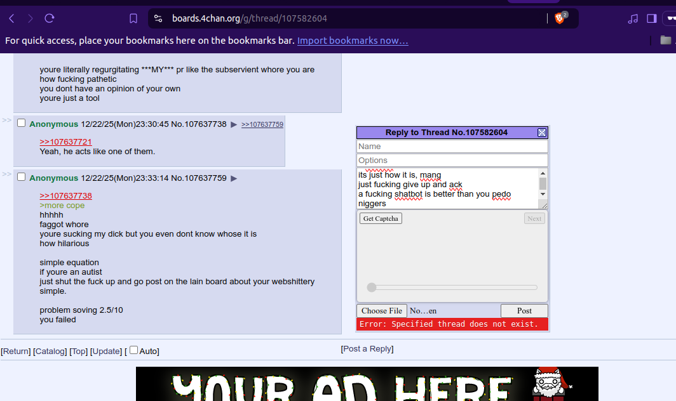
Task: Click post number No.107637759
Action: tap(198, 178)
